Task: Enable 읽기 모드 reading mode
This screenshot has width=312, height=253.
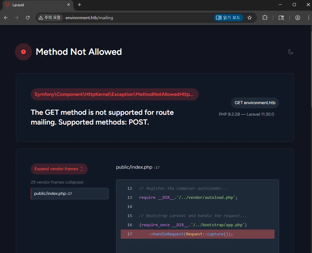Action: click(229, 18)
